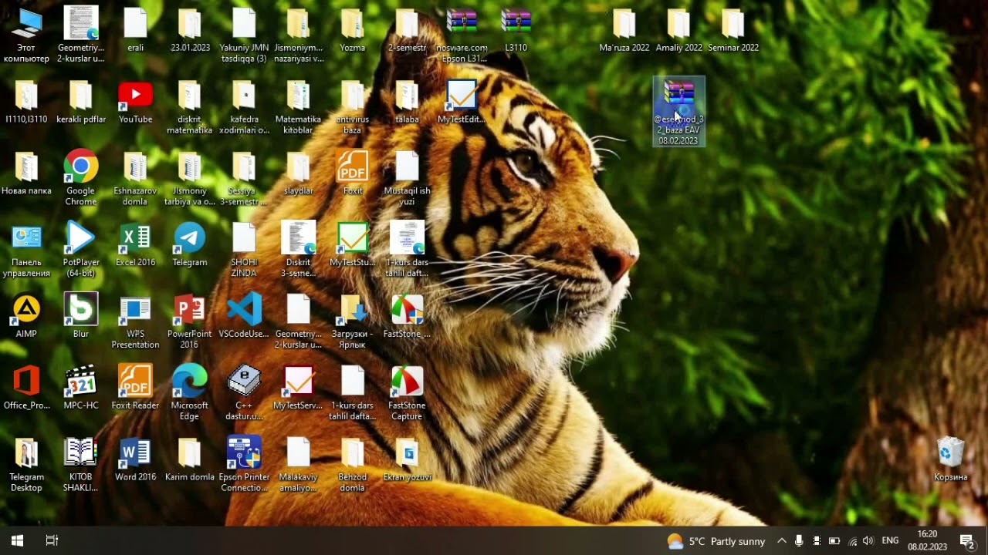Select the Excel 2016 shortcut

pyautogui.click(x=135, y=245)
